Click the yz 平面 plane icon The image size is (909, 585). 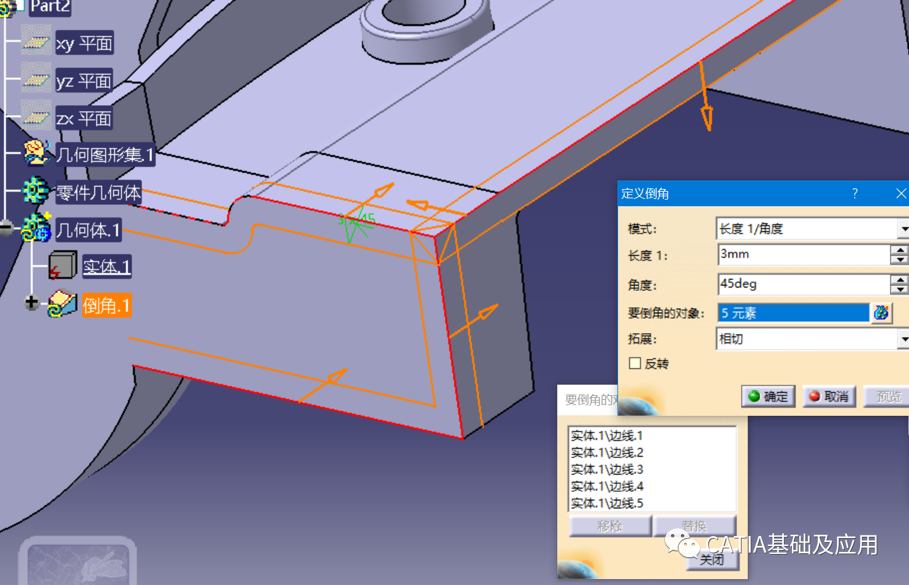tap(36, 79)
